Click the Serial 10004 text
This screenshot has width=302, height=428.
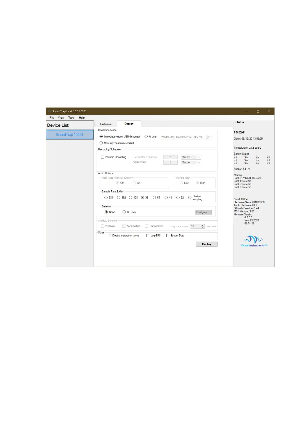(x=241, y=199)
